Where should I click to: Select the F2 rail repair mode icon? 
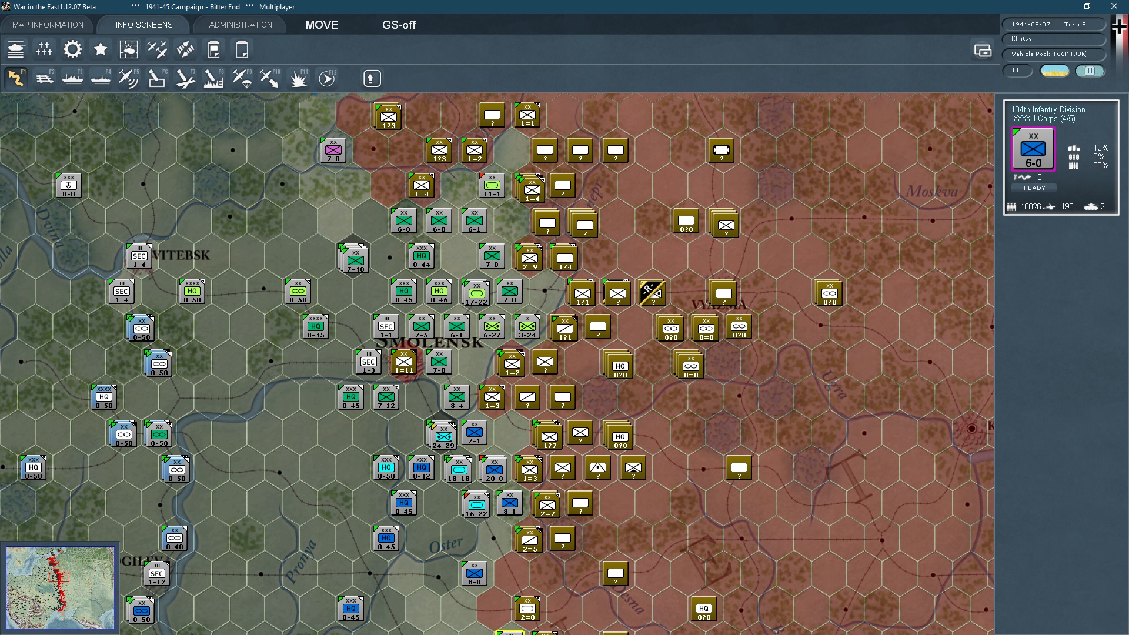pos(45,78)
